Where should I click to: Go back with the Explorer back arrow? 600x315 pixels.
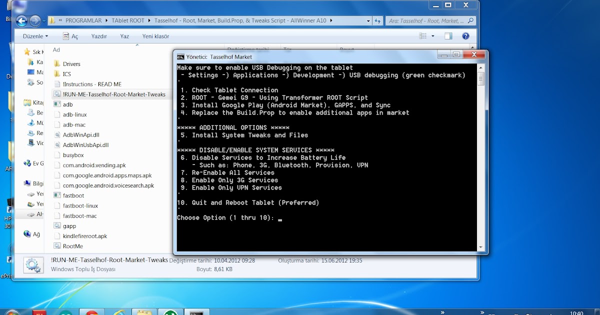coord(22,21)
